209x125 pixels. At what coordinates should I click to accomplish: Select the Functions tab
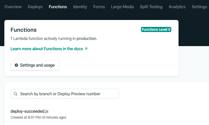point(58,7)
